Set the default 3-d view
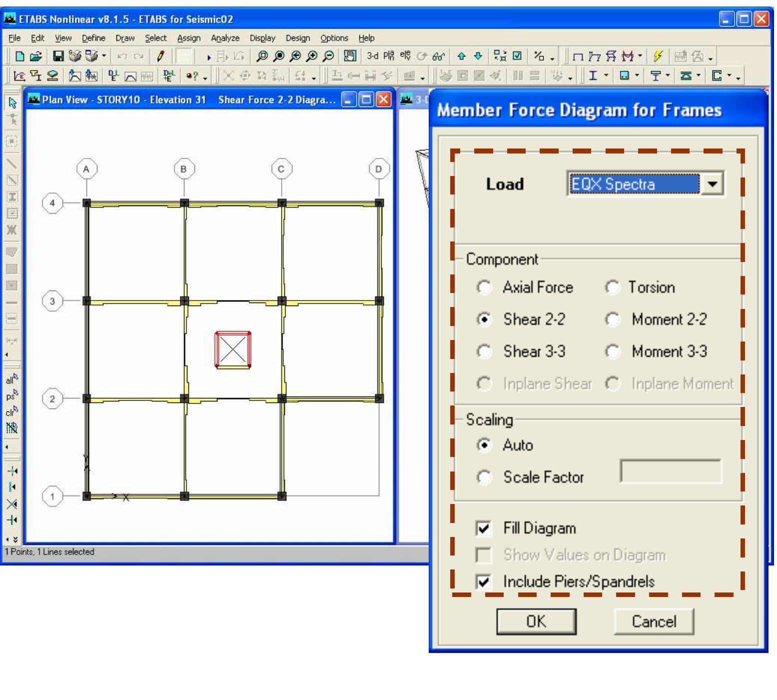 (373, 56)
